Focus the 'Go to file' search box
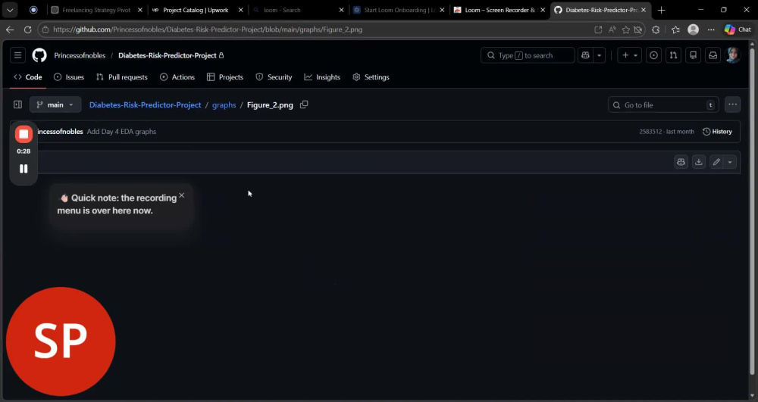The width and height of the screenshot is (758, 402). pyautogui.click(x=663, y=104)
